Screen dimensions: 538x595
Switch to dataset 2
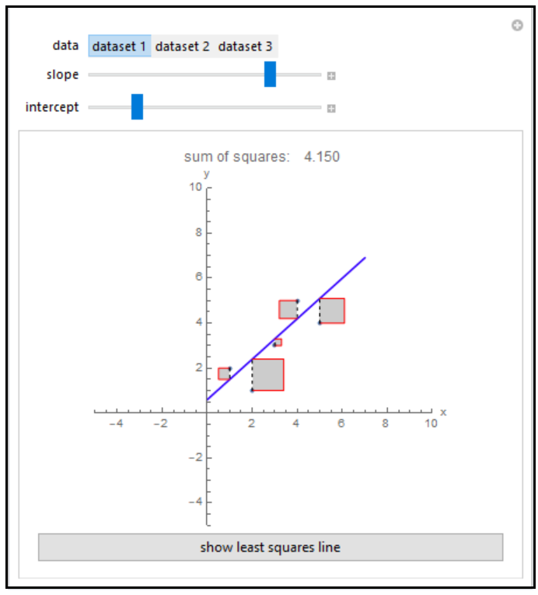(182, 47)
